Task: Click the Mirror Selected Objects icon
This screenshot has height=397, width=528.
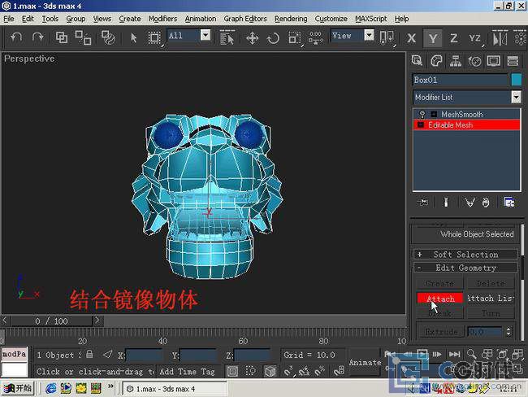Action: click(x=500, y=37)
